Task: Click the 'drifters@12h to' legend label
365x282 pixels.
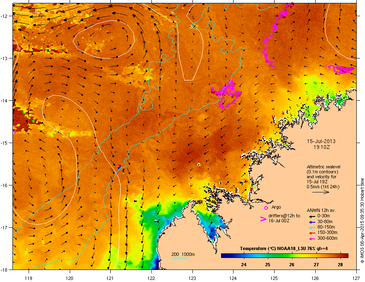Action: tap(284, 216)
